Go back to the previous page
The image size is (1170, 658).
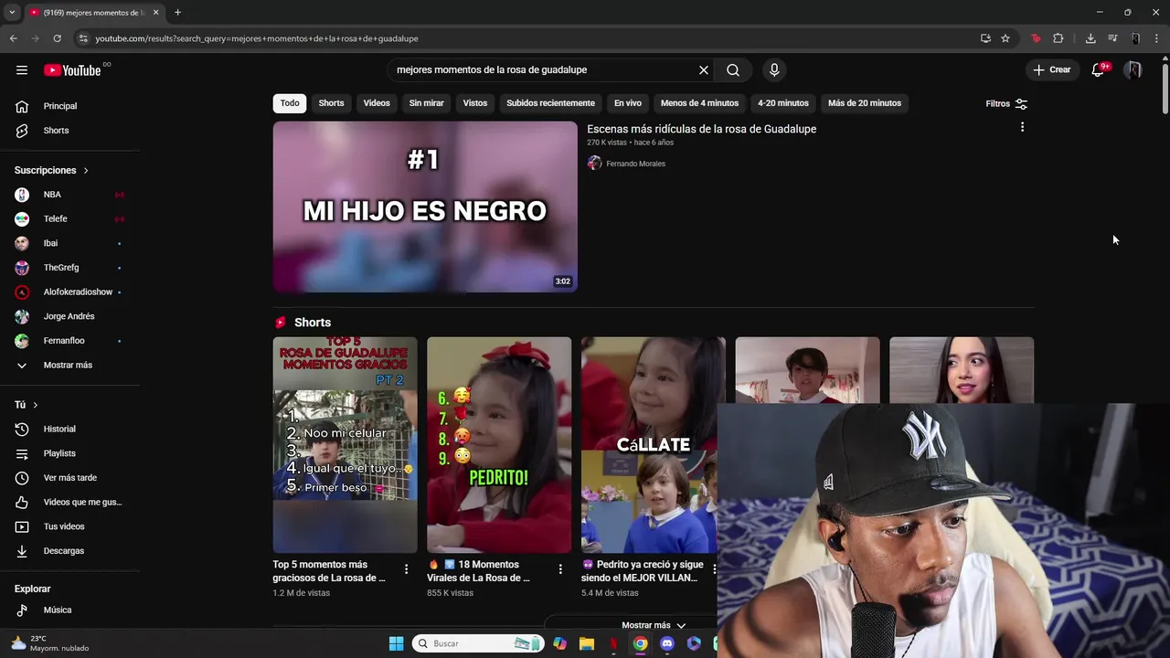click(13, 38)
